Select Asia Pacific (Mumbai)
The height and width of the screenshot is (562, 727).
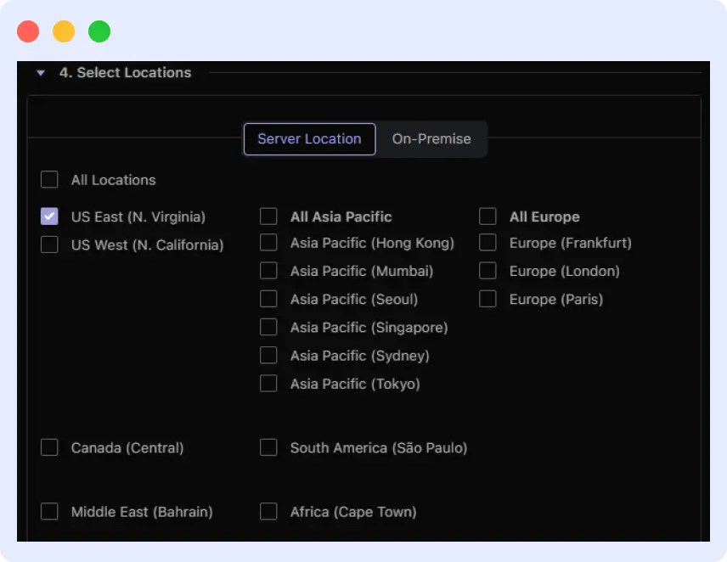pos(268,271)
